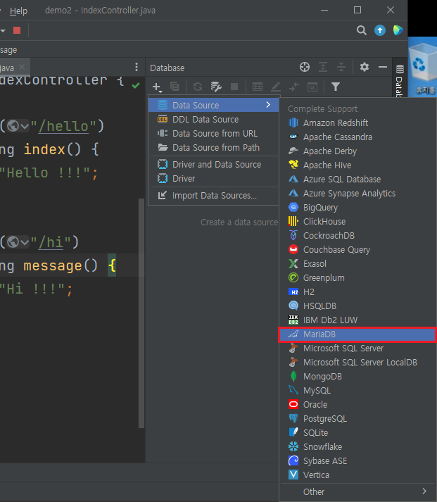This screenshot has width=437, height=502.
Task: Open the editor tabs three-dot menu
Action: pos(137,67)
